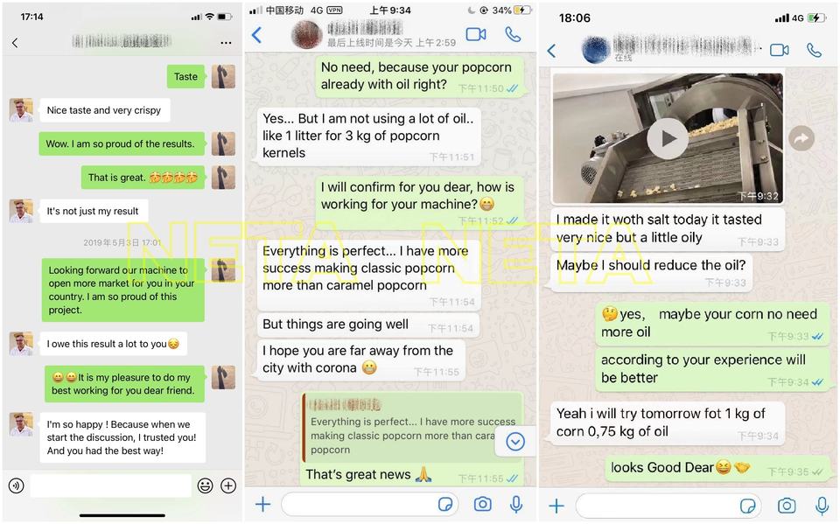Open the sticker icon inside the middle message field
This screenshot has width=840, height=524.
[x=445, y=504]
